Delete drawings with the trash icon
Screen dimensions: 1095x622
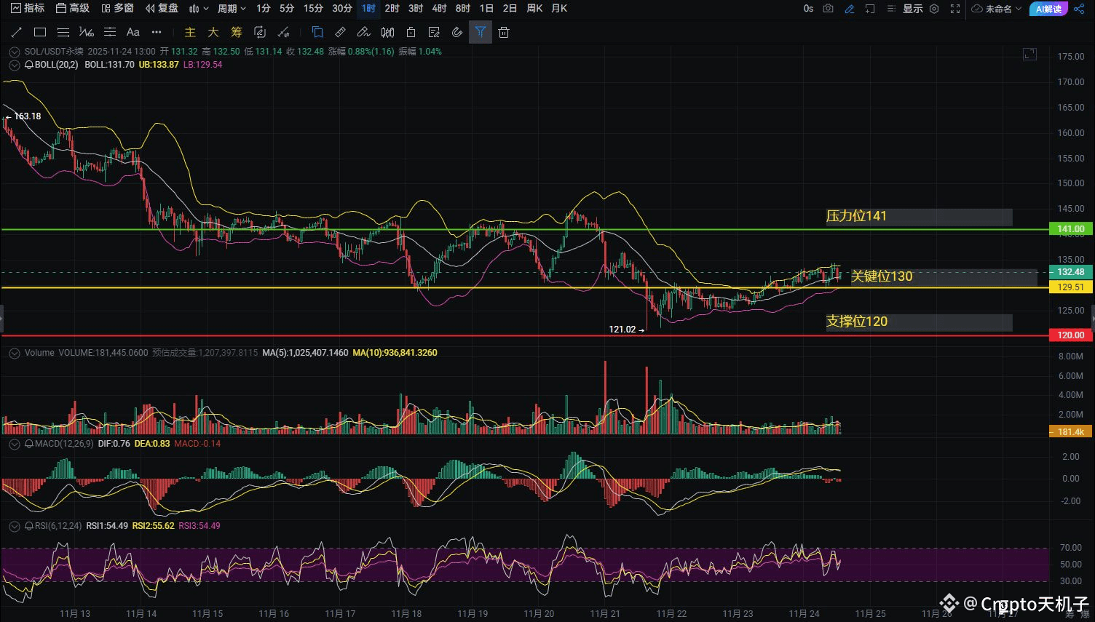coord(504,32)
